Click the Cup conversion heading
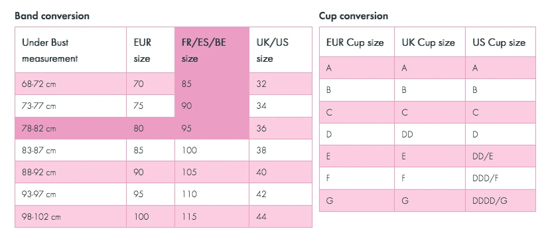The image size is (548, 245). pyautogui.click(x=354, y=16)
